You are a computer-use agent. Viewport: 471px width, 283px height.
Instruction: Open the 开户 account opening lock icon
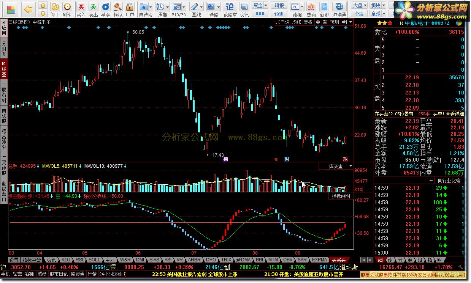point(130,9)
